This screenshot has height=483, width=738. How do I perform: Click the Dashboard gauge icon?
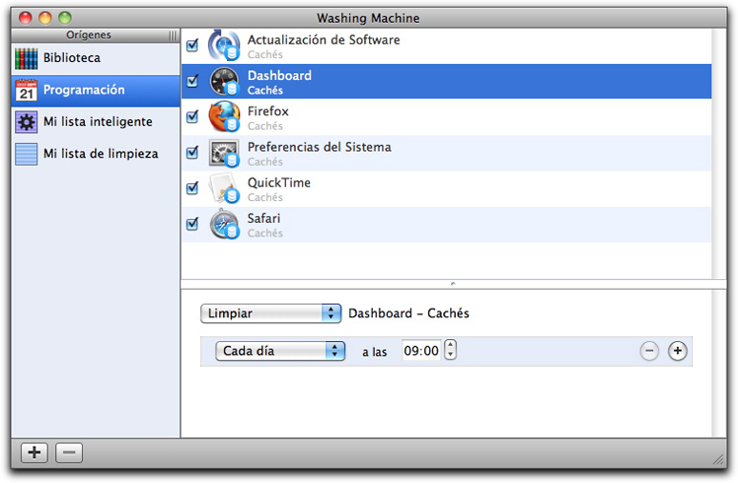(225, 81)
